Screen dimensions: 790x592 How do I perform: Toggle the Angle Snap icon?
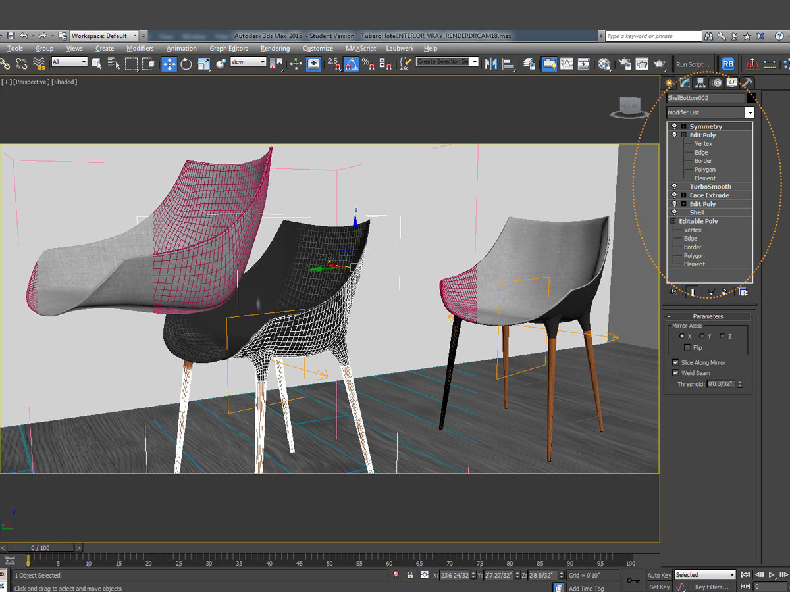[352, 64]
